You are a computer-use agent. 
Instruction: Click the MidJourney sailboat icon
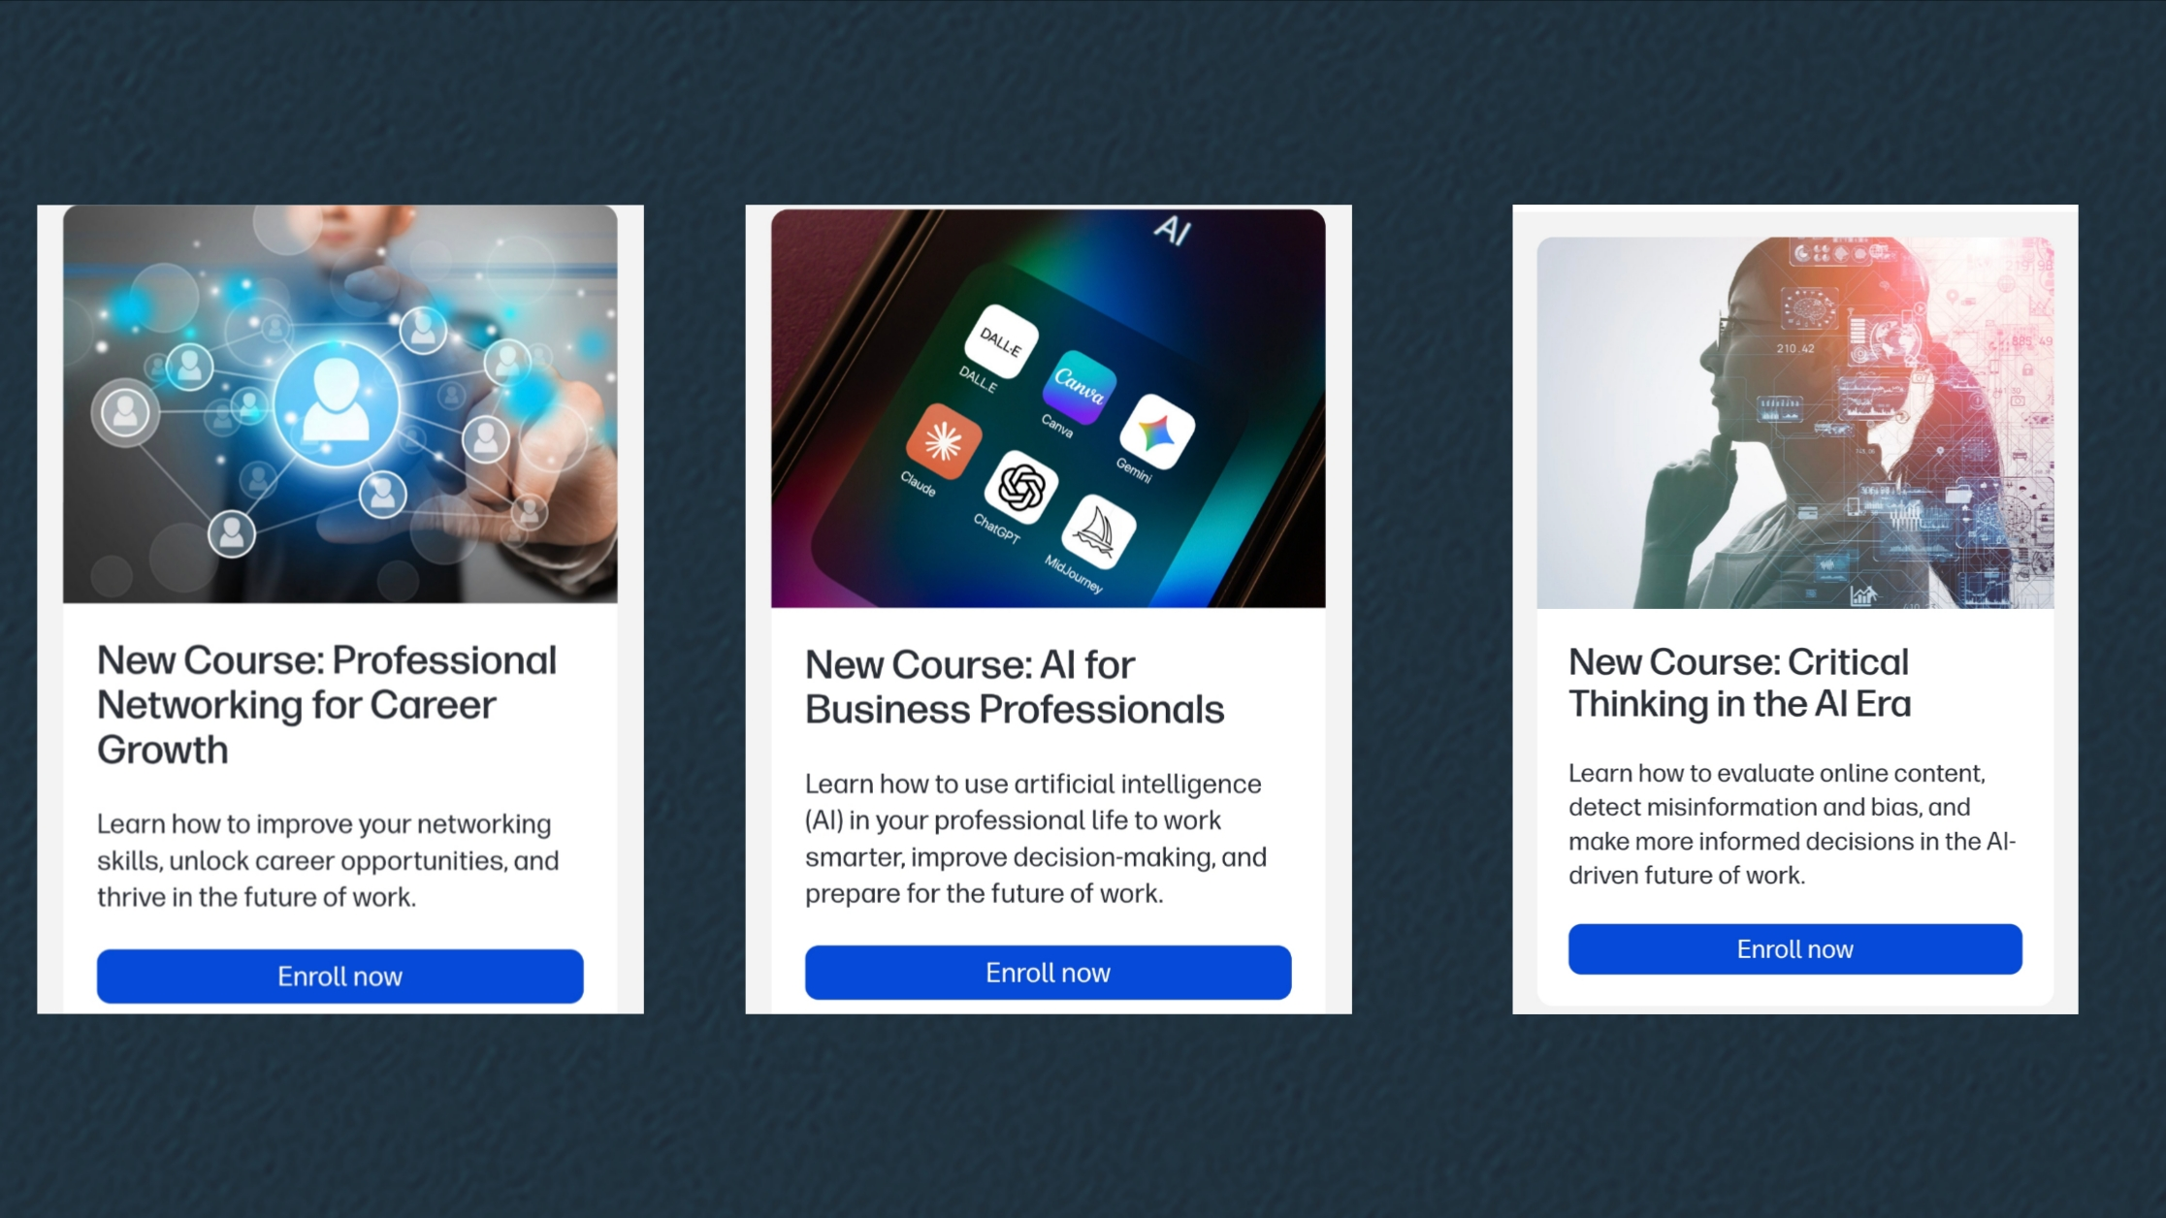click(x=1098, y=531)
